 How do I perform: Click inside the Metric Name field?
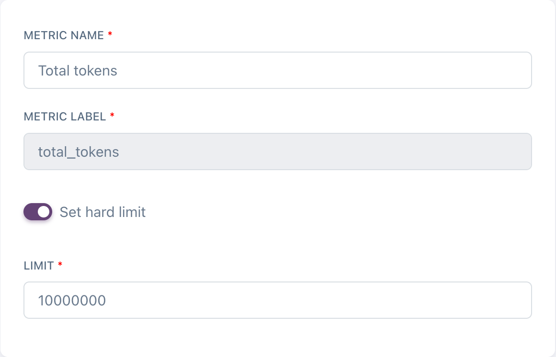278,70
